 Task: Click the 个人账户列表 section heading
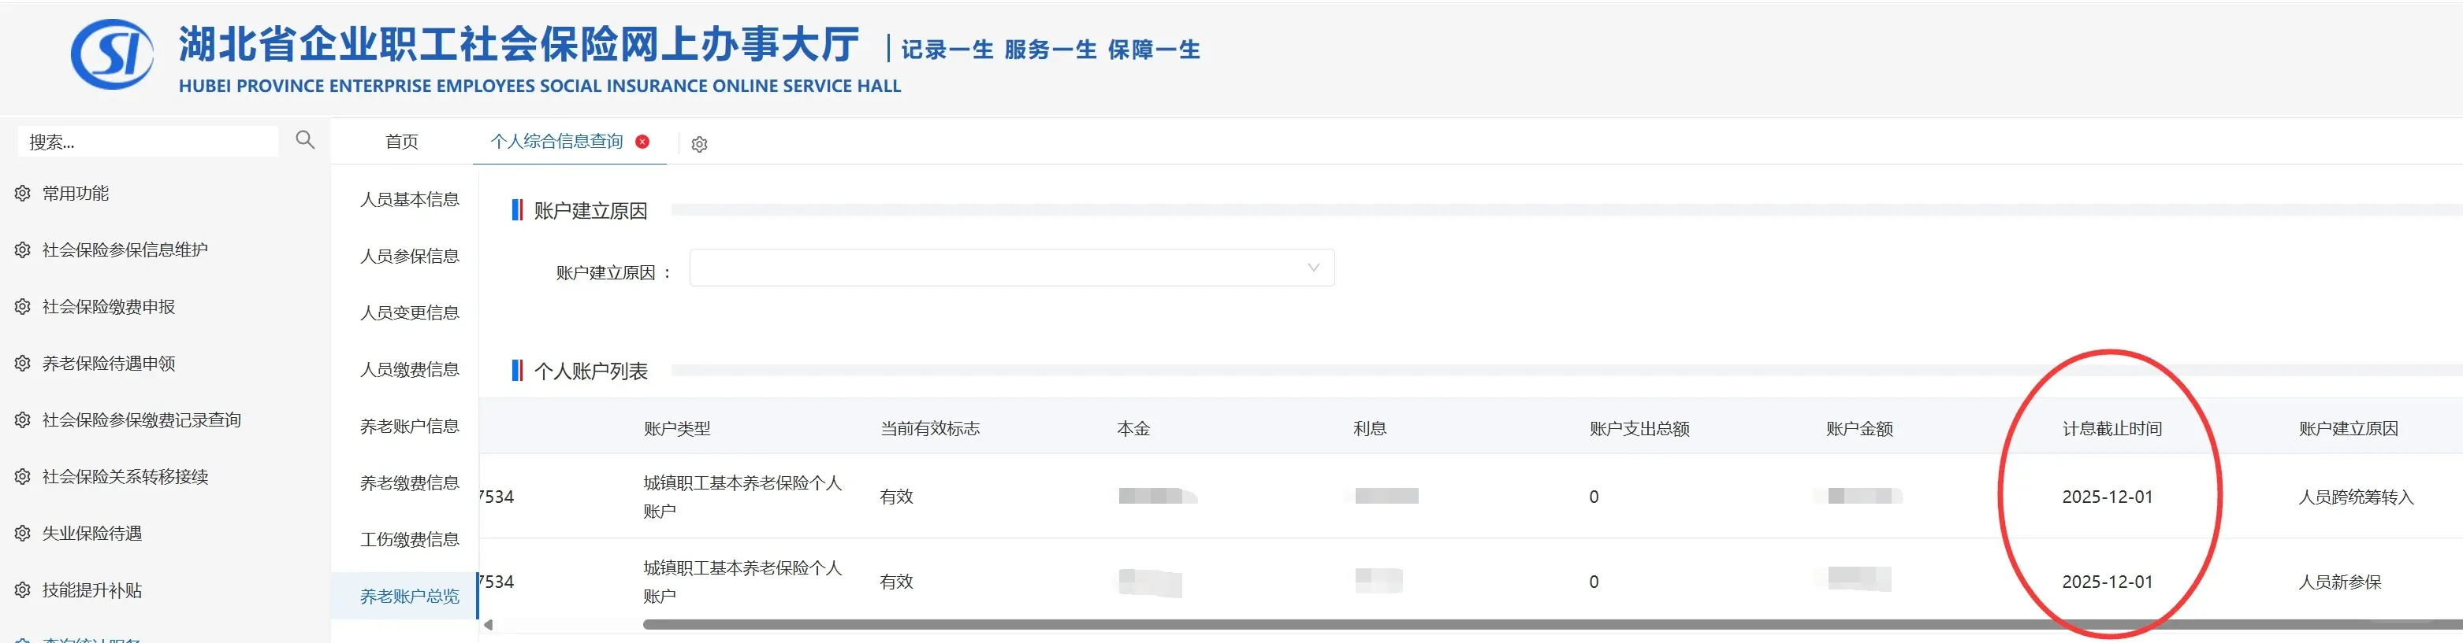coord(590,371)
